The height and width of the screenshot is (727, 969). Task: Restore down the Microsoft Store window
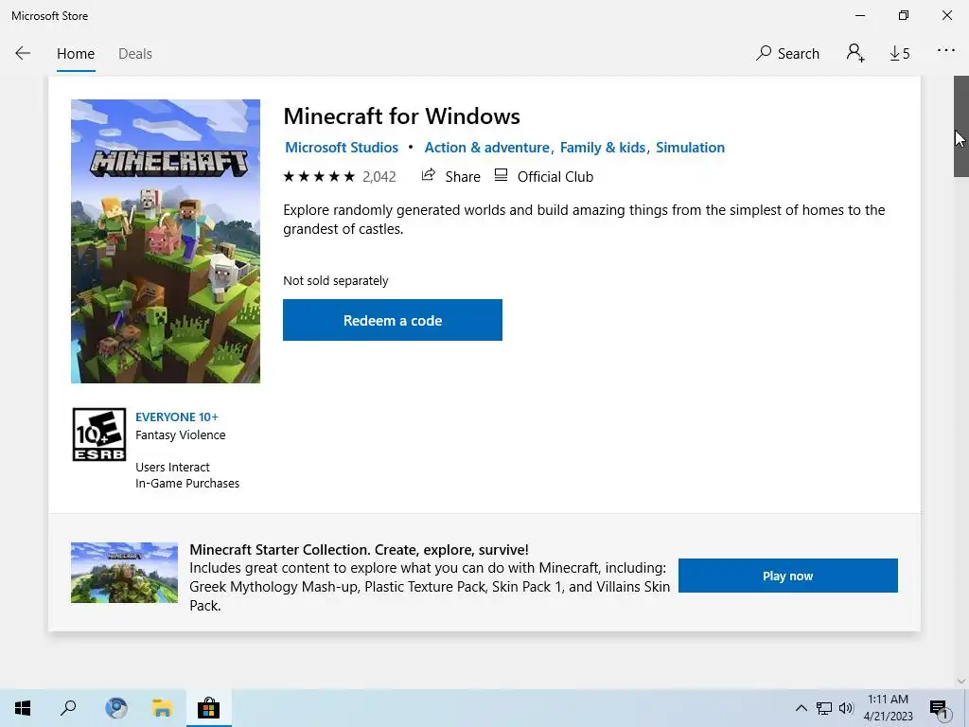[904, 15]
